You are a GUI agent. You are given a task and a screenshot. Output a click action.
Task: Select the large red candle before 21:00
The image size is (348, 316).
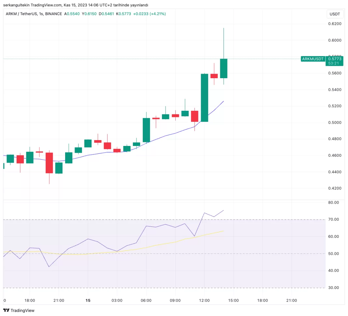(x=49, y=163)
